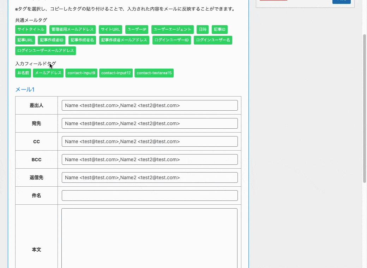The width and height of the screenshot is (367, 268).
Task: Select the 管理者用メールアドレス tag
Action: [72, 30]
